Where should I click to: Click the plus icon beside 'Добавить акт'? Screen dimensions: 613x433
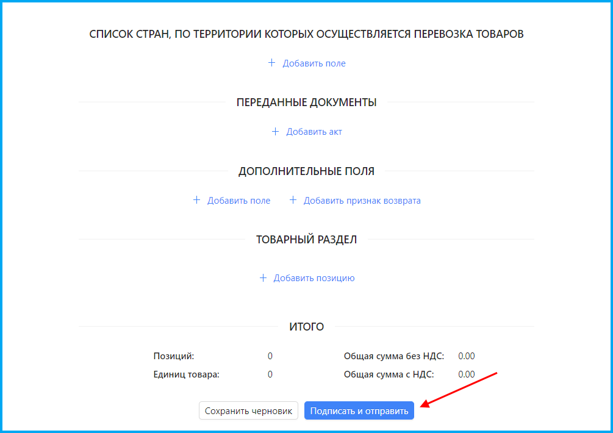click(275, 132)
